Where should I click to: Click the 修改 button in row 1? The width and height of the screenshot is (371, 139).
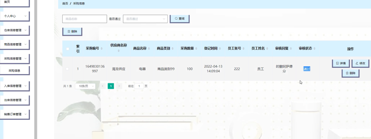[x=360, y=63]
